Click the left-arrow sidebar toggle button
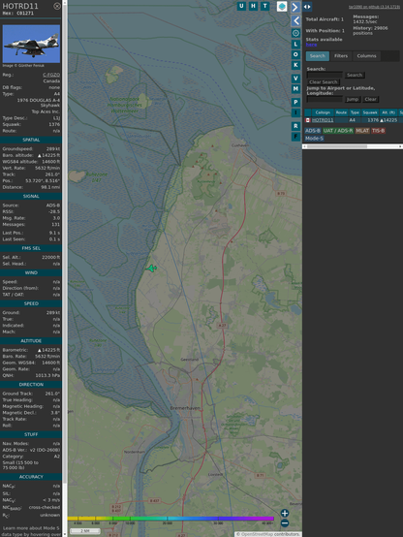403x537 pixels. coord(295,21)
